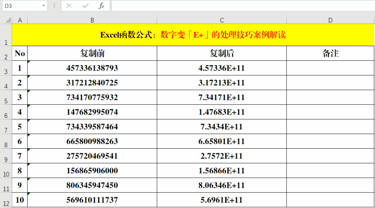The image size is (375, 208).
Task: Select row 8 header
Action: (x=6, y=141)
